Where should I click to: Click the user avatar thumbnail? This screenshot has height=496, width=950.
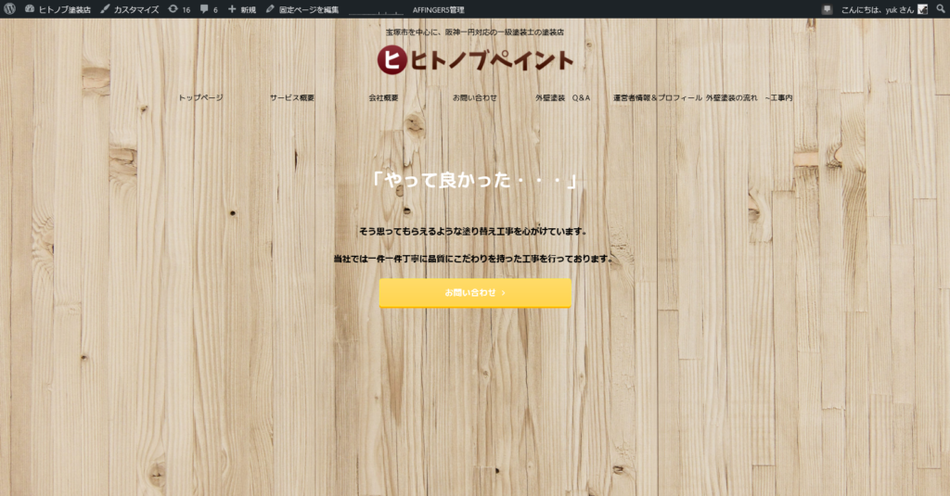(922, 9)
